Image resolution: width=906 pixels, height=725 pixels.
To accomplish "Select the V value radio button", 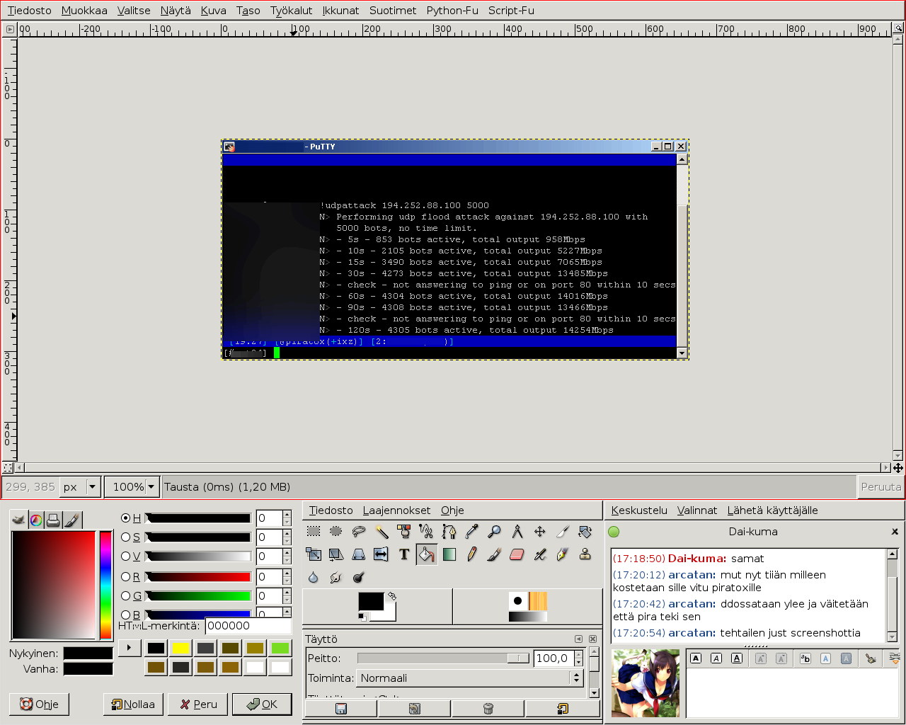I will click(126, 556).
